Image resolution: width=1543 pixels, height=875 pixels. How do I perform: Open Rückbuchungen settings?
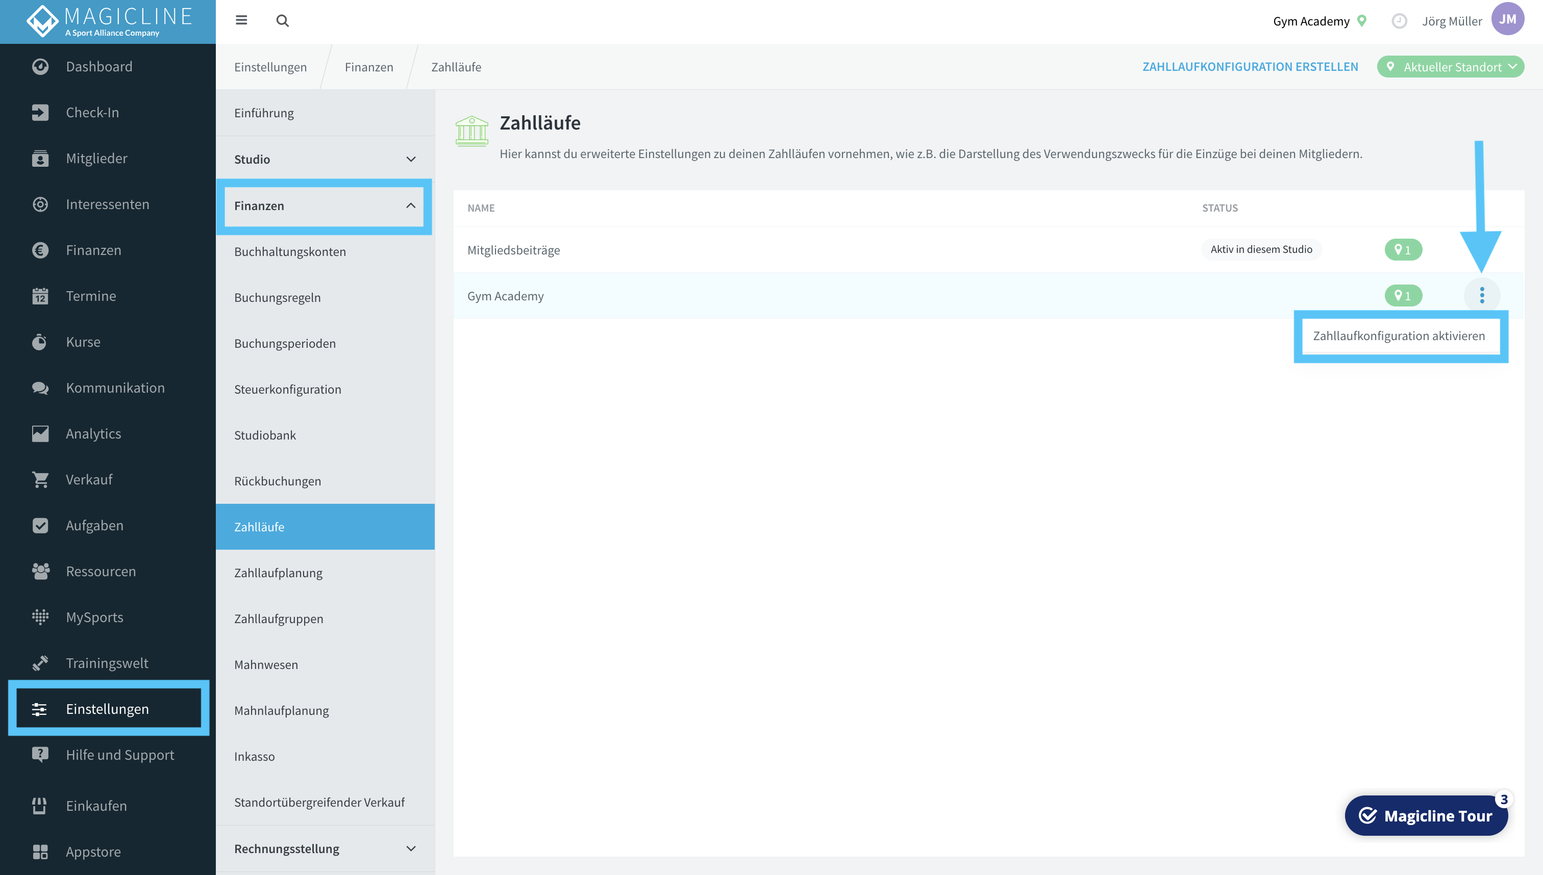[325, 481]
